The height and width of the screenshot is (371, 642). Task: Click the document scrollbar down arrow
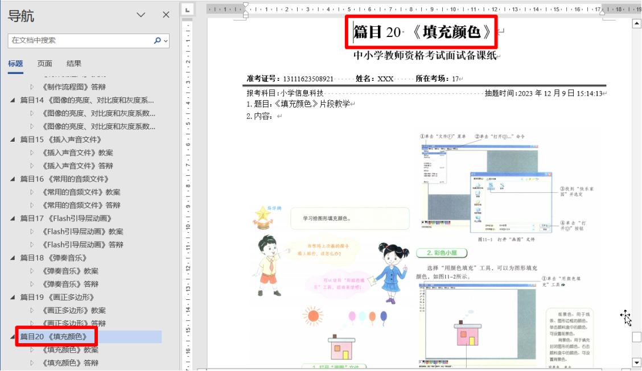coord(636,362)
